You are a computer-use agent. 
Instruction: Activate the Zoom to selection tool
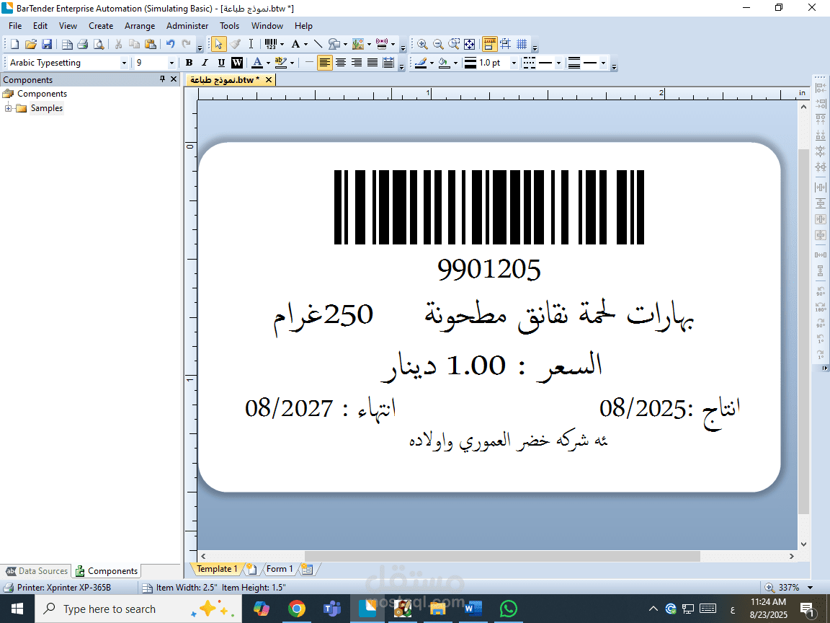pos(454,44)
